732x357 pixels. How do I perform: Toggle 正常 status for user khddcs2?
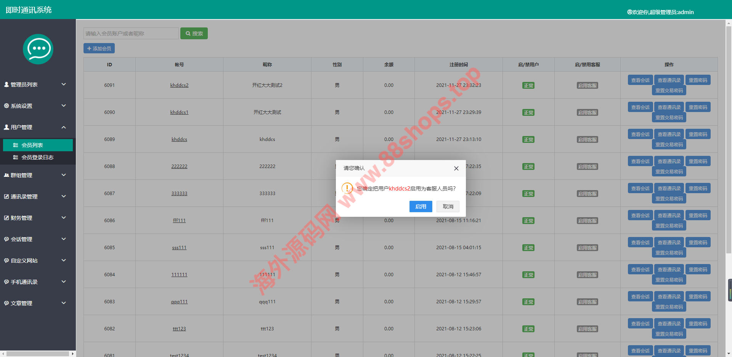coord(528,85)
